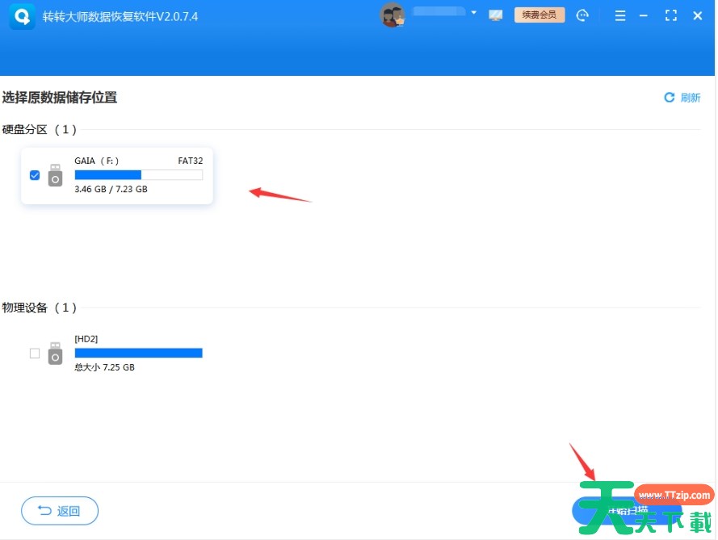Click the GAIA (F:) USB drive icon
Viewport: 718px width, 540px height.
55,175
